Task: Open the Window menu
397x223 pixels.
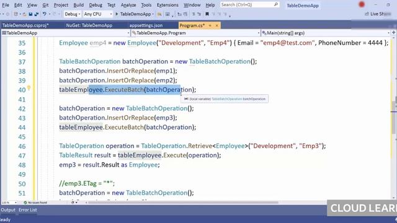Action: pos(192,5)
